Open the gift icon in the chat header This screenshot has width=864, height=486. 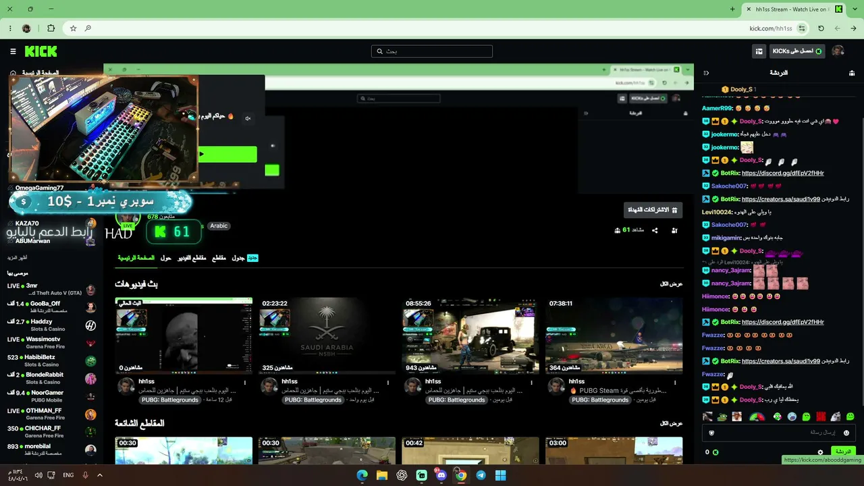[x=852, y=73]
